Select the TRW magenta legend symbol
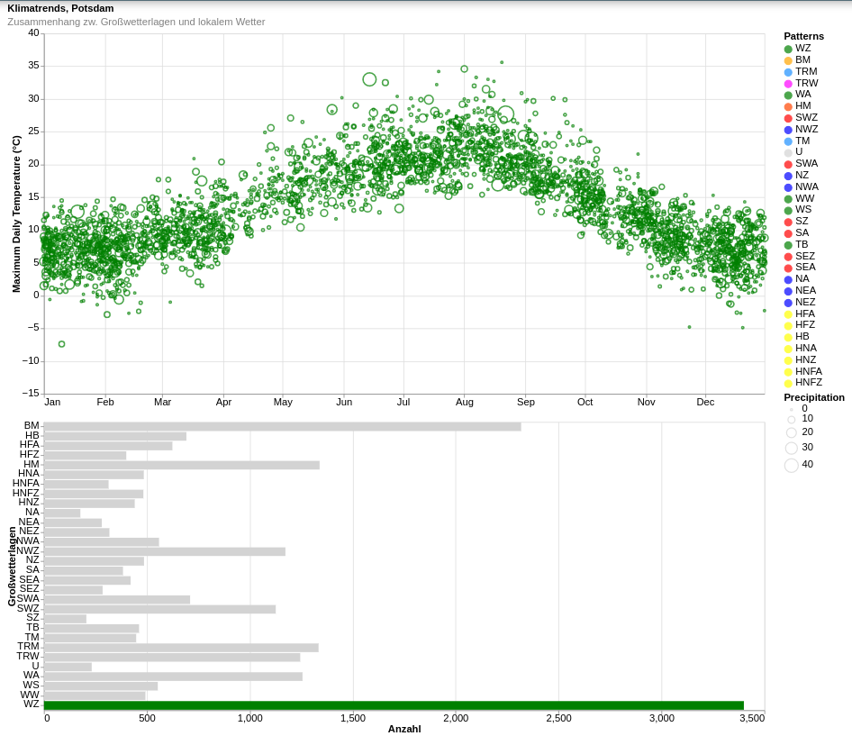852x745 pixels. coord(788,84)
